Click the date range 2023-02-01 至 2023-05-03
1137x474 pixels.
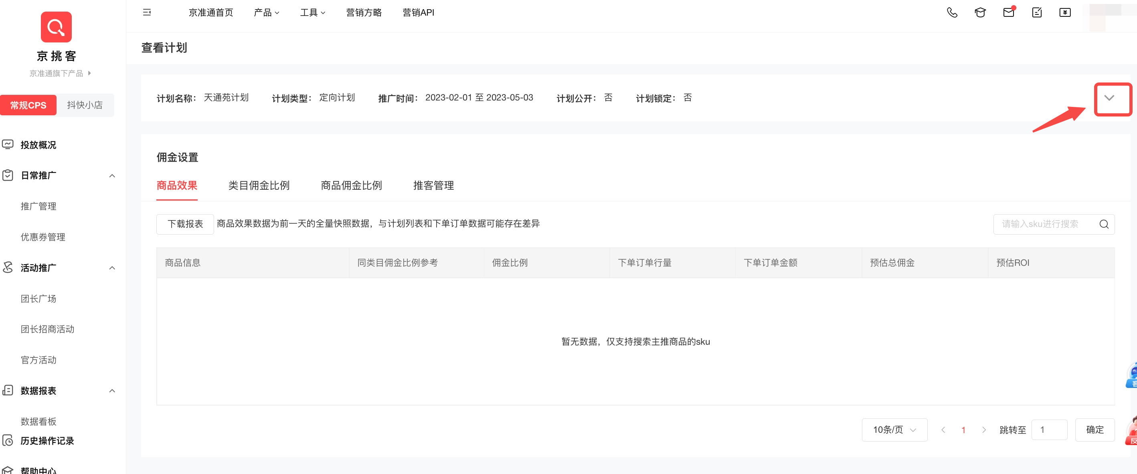pos(479,97)
